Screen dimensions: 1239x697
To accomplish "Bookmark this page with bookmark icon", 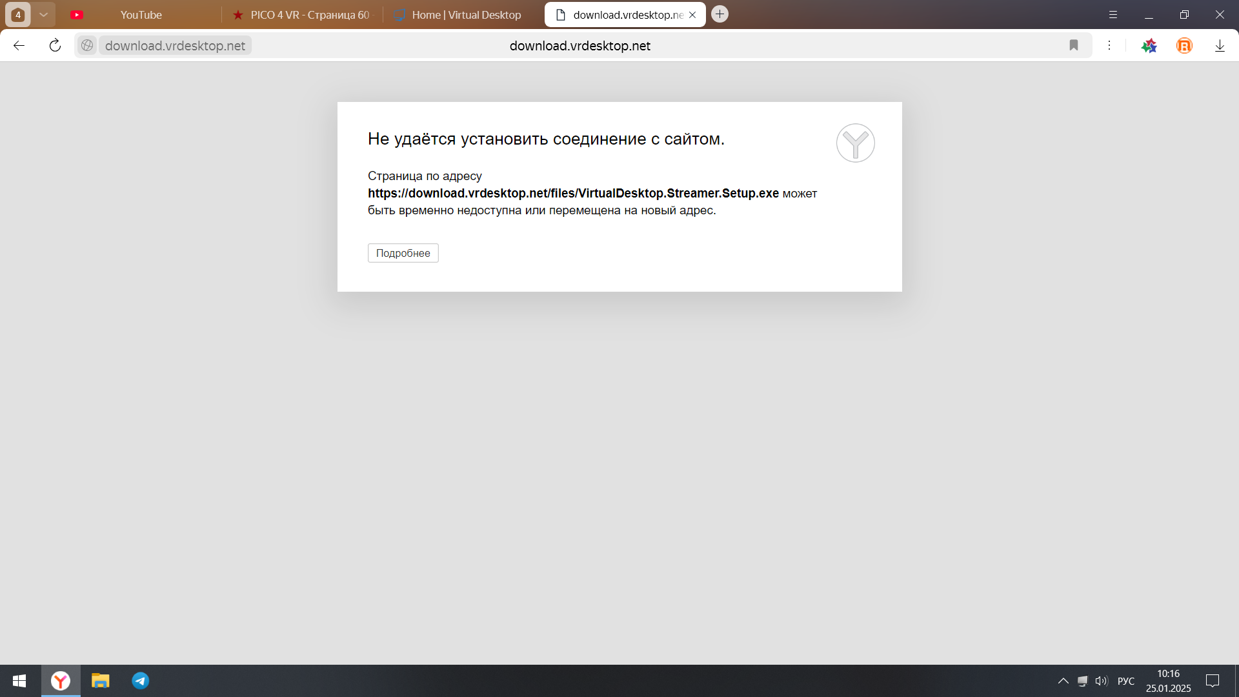I will coord(1074,46).
